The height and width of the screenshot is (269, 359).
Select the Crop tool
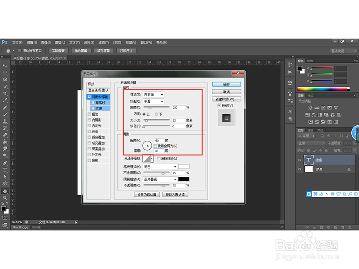(x=5, y=93)
